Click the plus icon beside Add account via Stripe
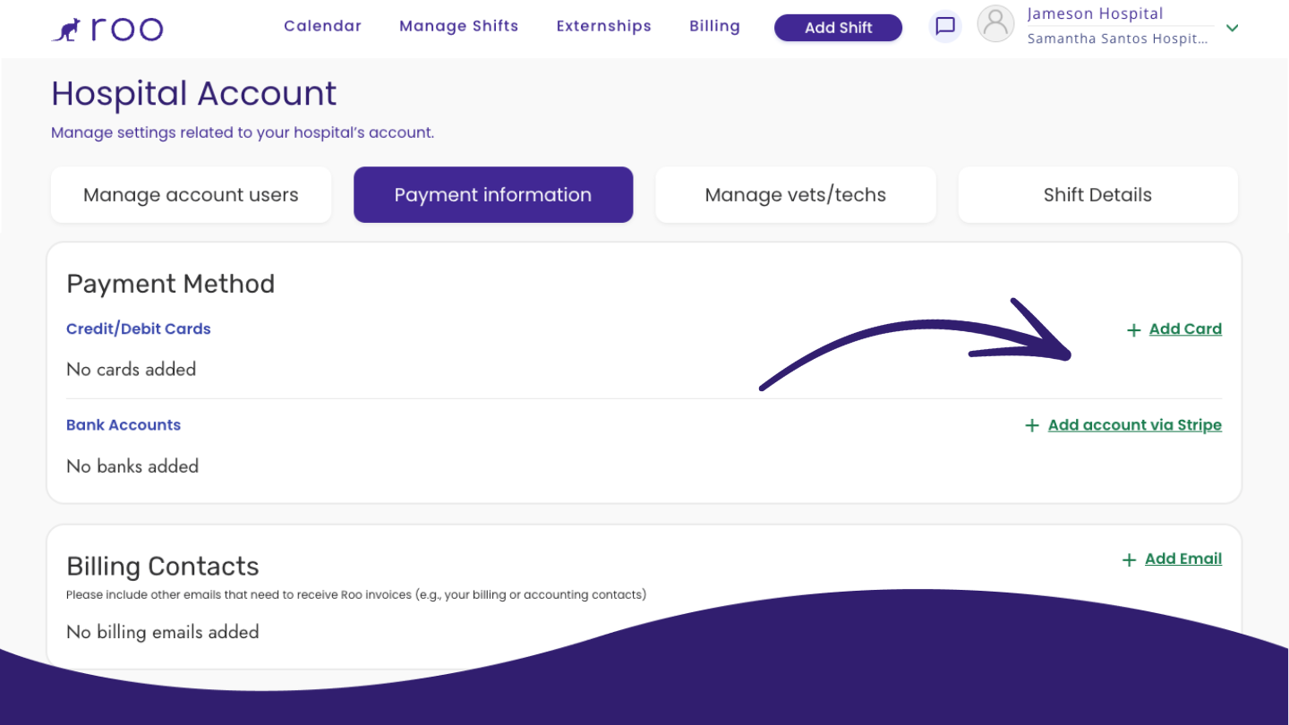Viewport: 1289px width, 725px height. 1032,426
